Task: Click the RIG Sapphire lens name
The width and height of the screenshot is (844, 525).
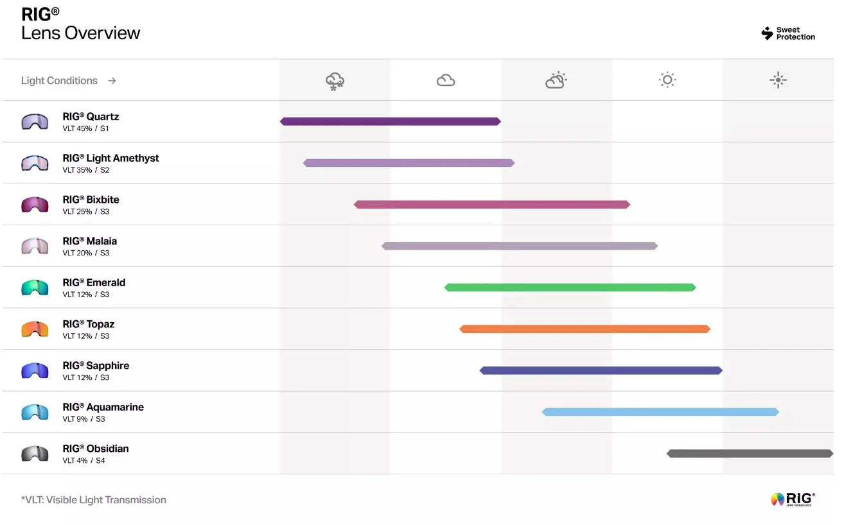Action: coord(96,366)
